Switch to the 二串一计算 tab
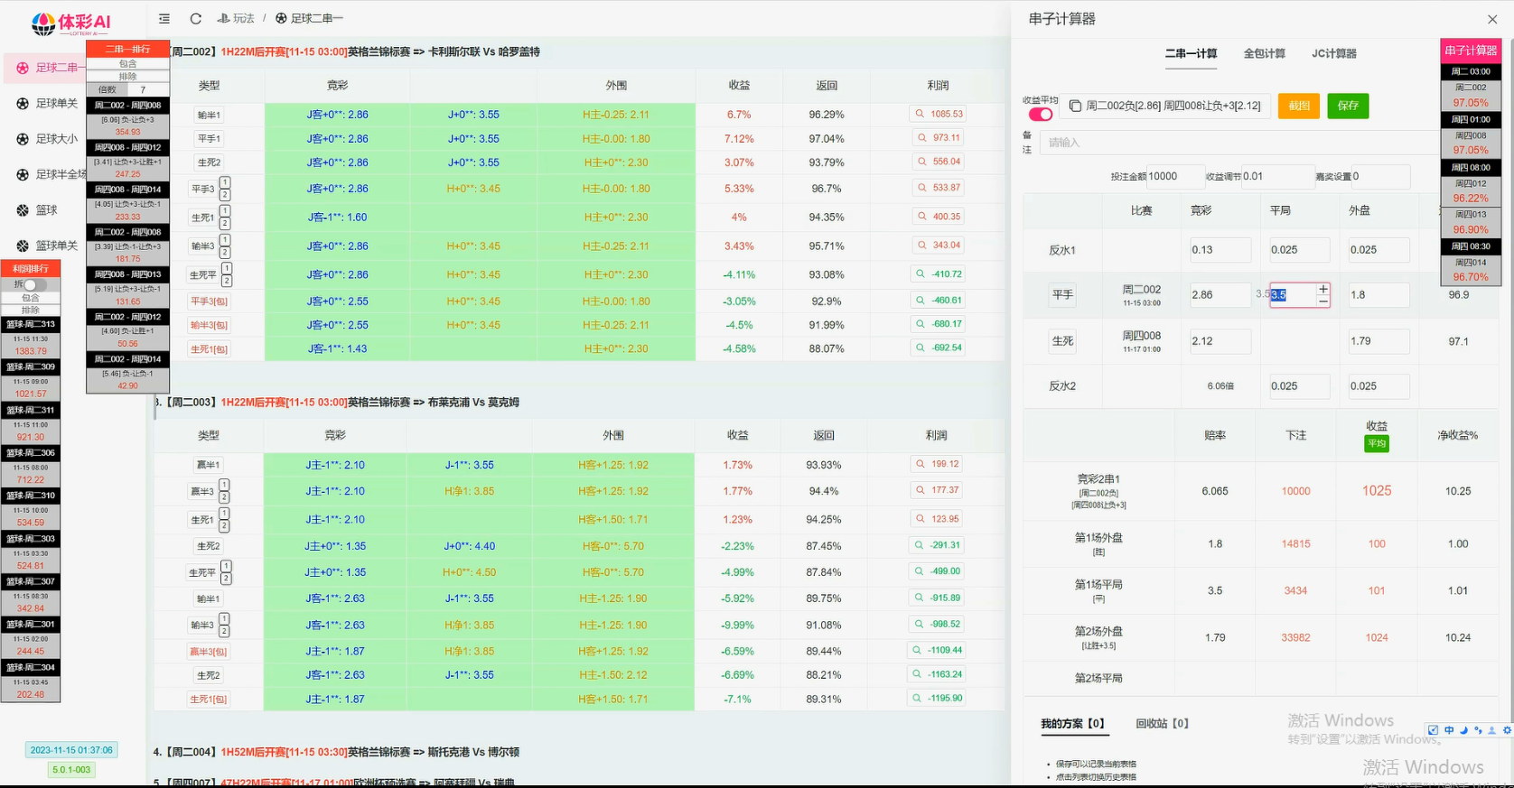This screenshot has width=1514, height=788. [1191, 54]
